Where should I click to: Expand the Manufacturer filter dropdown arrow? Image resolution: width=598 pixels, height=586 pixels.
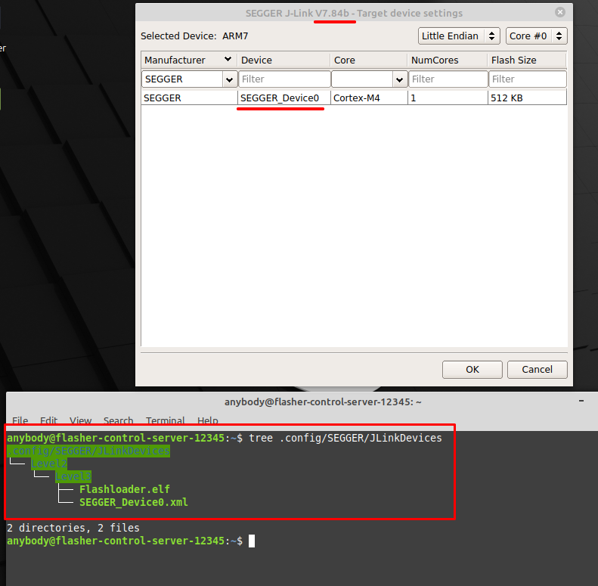pyautogui.click(x=230, y=79)
